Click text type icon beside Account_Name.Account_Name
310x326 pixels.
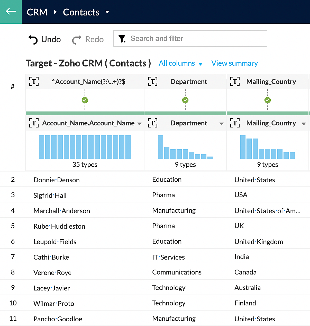[x=34, y=123]
